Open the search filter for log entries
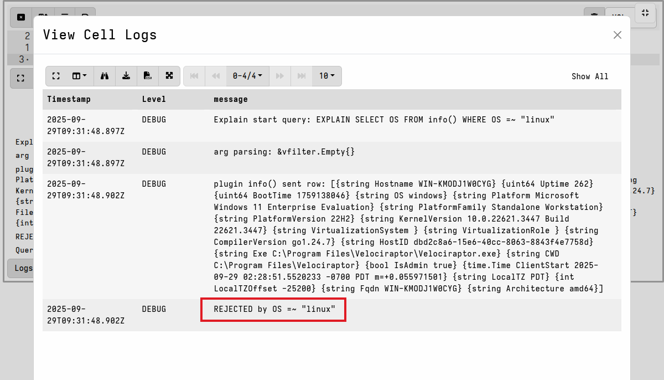The height and width of the screenshot is (380, 664). pyautogui.click(x=105, y=76)
